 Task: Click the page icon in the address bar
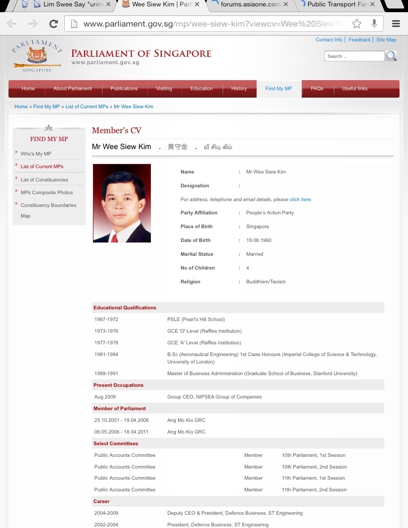[x=74, y=23]
